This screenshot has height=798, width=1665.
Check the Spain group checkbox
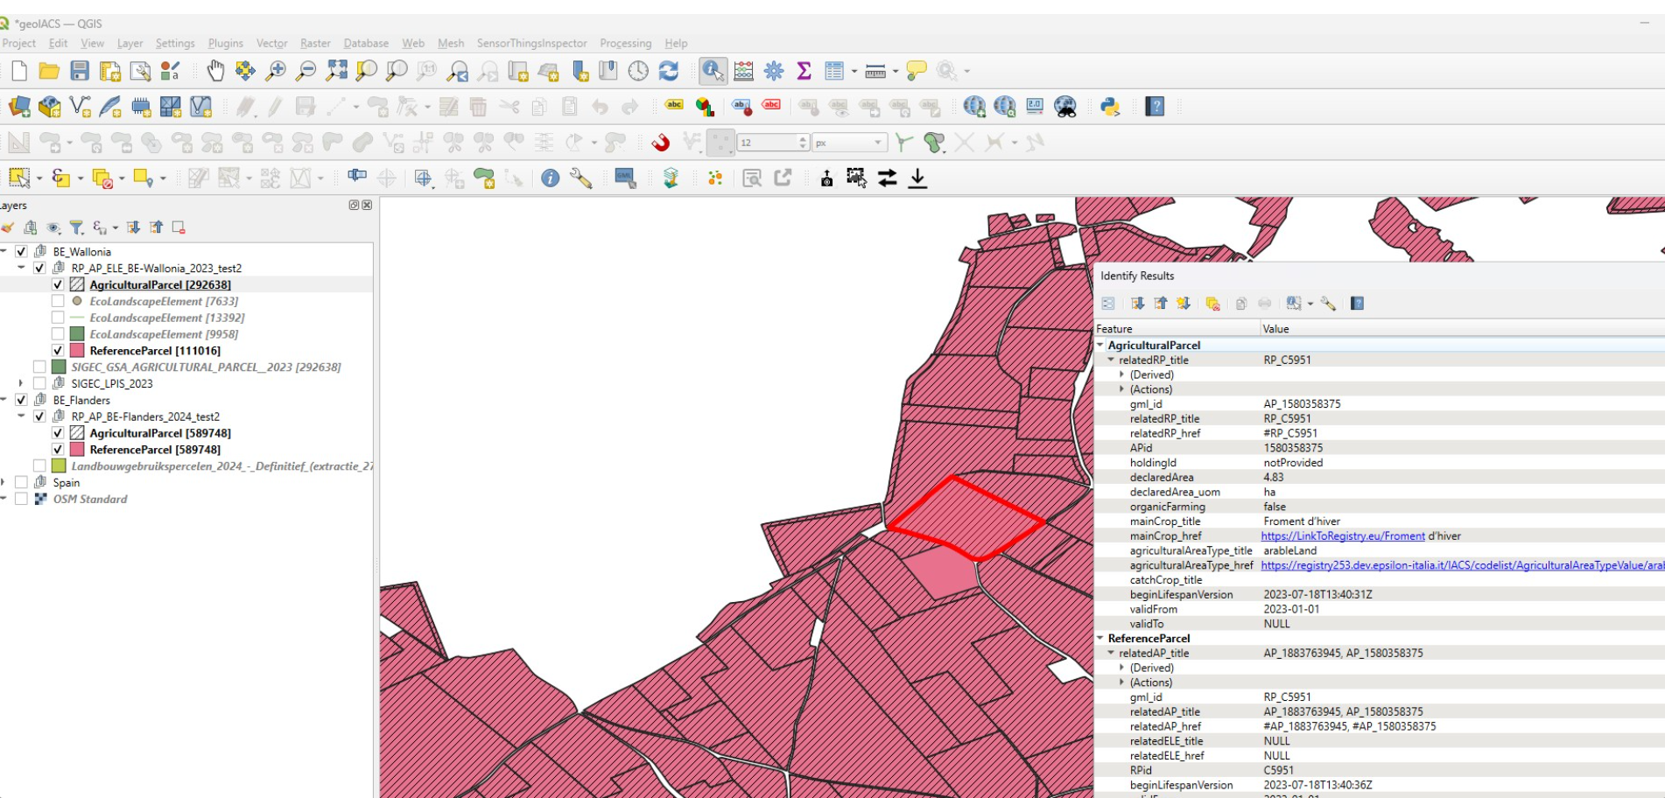coord(21,482)
